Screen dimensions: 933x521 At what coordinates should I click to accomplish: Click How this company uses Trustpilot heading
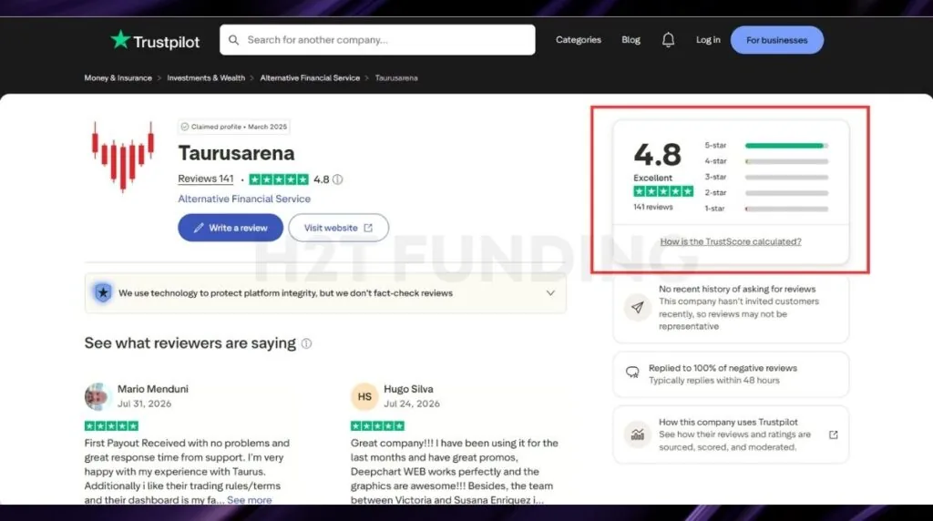click(728, 422)
